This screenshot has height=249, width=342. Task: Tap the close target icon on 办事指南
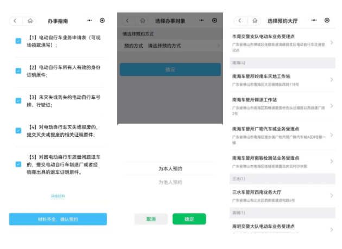click(103, 21)
